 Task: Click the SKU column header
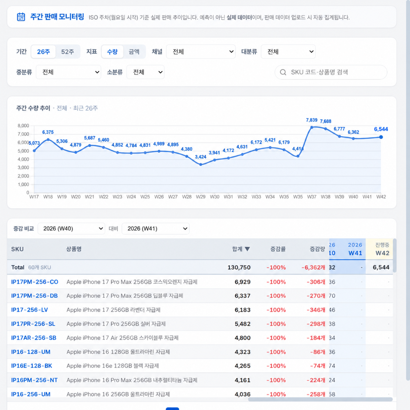tap(17, 249)
